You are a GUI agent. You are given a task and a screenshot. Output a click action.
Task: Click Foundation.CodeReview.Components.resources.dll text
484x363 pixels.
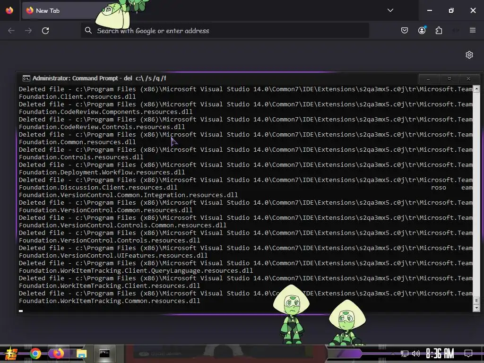coord(105,112)
